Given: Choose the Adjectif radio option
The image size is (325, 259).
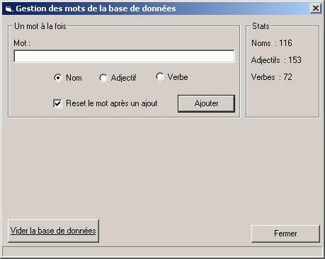Looking at the screenshot, I should click(x=103, y=78).
